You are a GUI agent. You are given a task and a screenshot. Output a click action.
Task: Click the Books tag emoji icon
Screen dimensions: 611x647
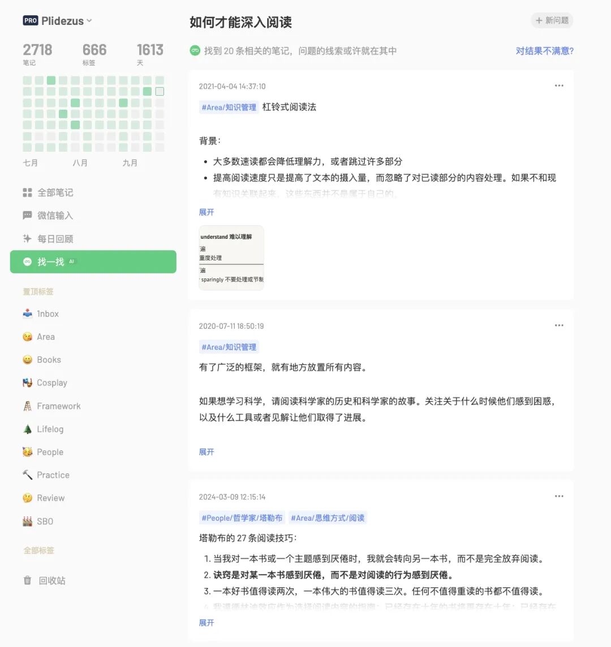(27, 360)
